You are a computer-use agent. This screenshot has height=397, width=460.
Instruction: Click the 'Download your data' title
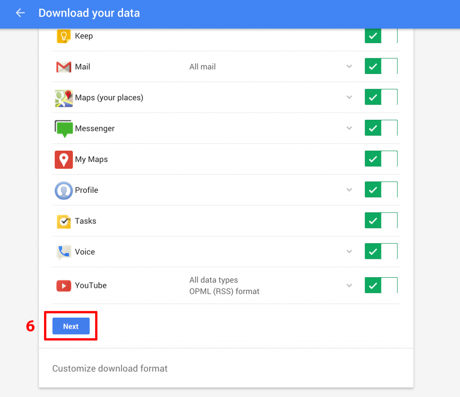[x=89, y=13]
